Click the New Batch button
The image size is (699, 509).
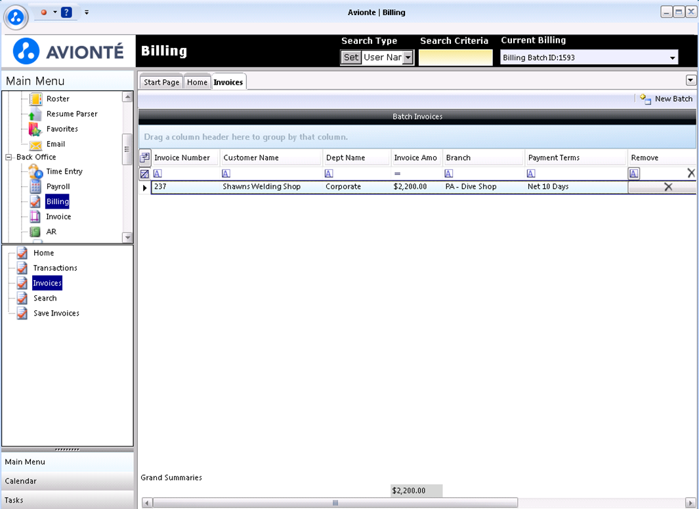pos(666,99)
